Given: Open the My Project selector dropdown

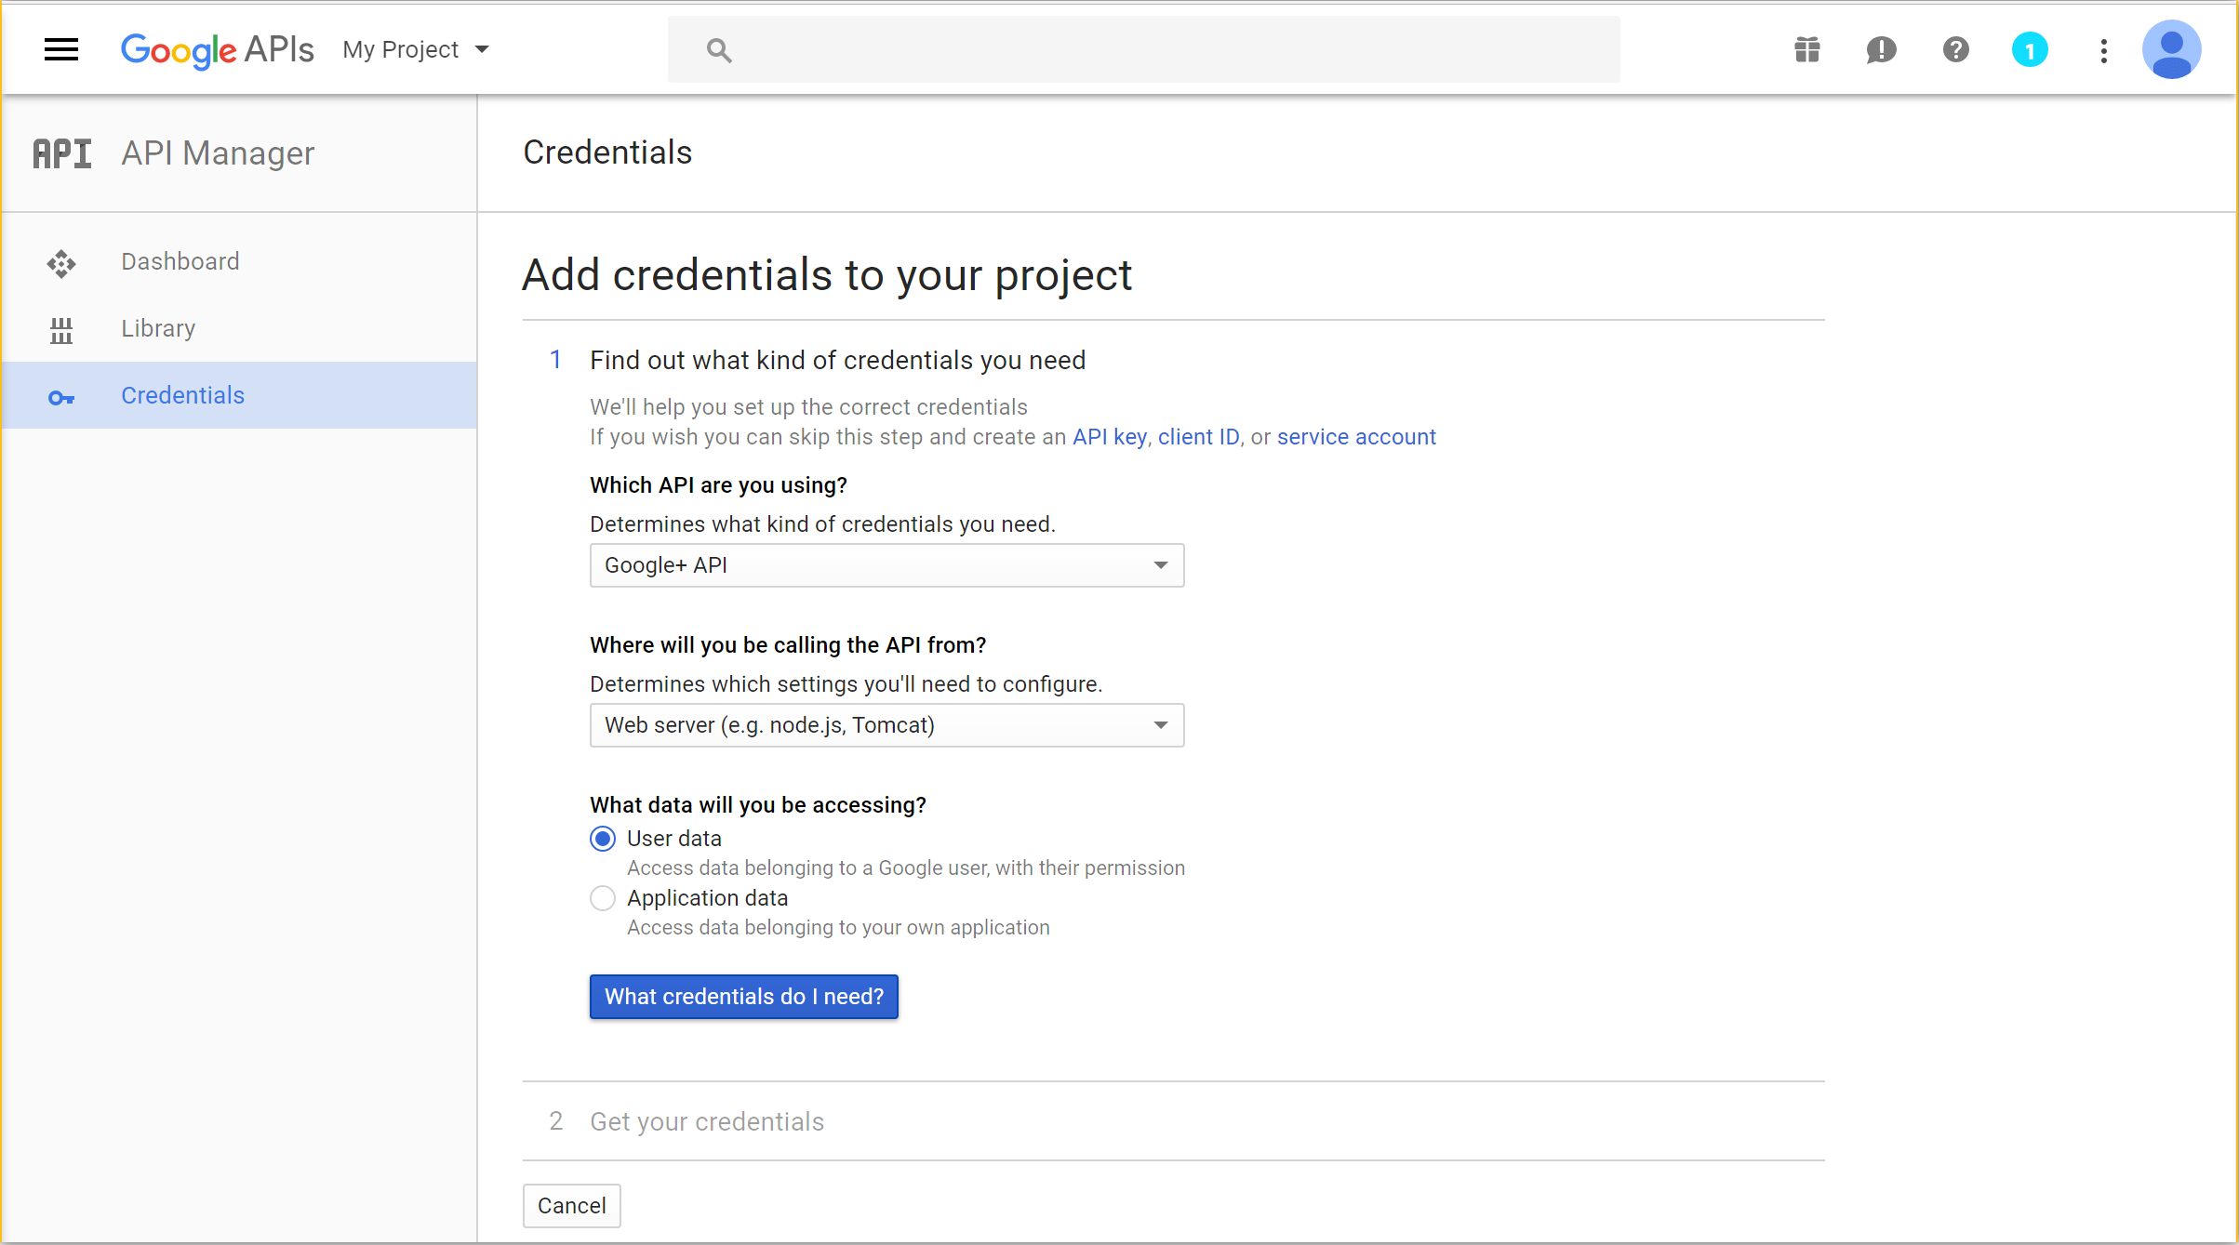Looking at the screenshot, I should click(416, 49).
